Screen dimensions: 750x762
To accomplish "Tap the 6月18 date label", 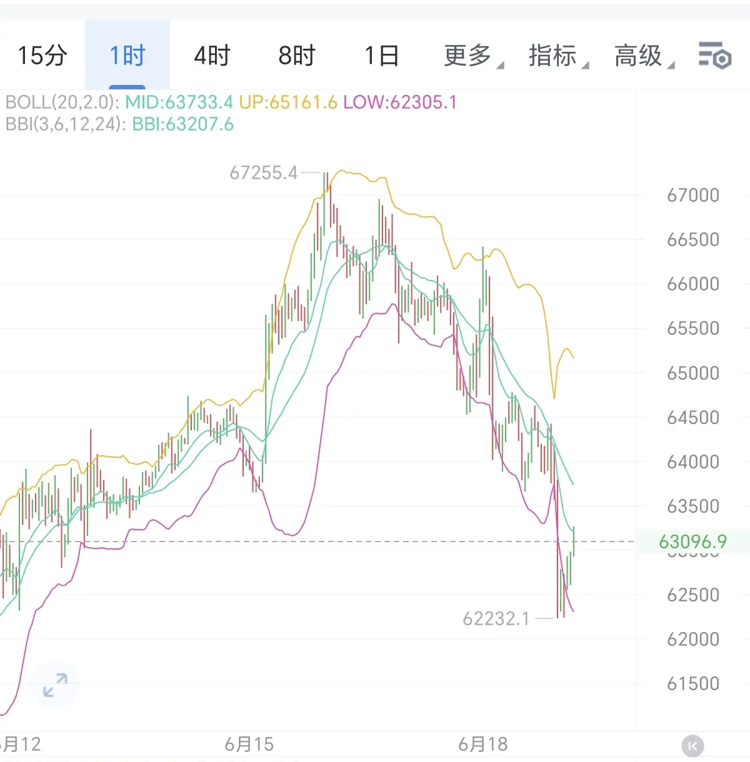I will 483,745.
